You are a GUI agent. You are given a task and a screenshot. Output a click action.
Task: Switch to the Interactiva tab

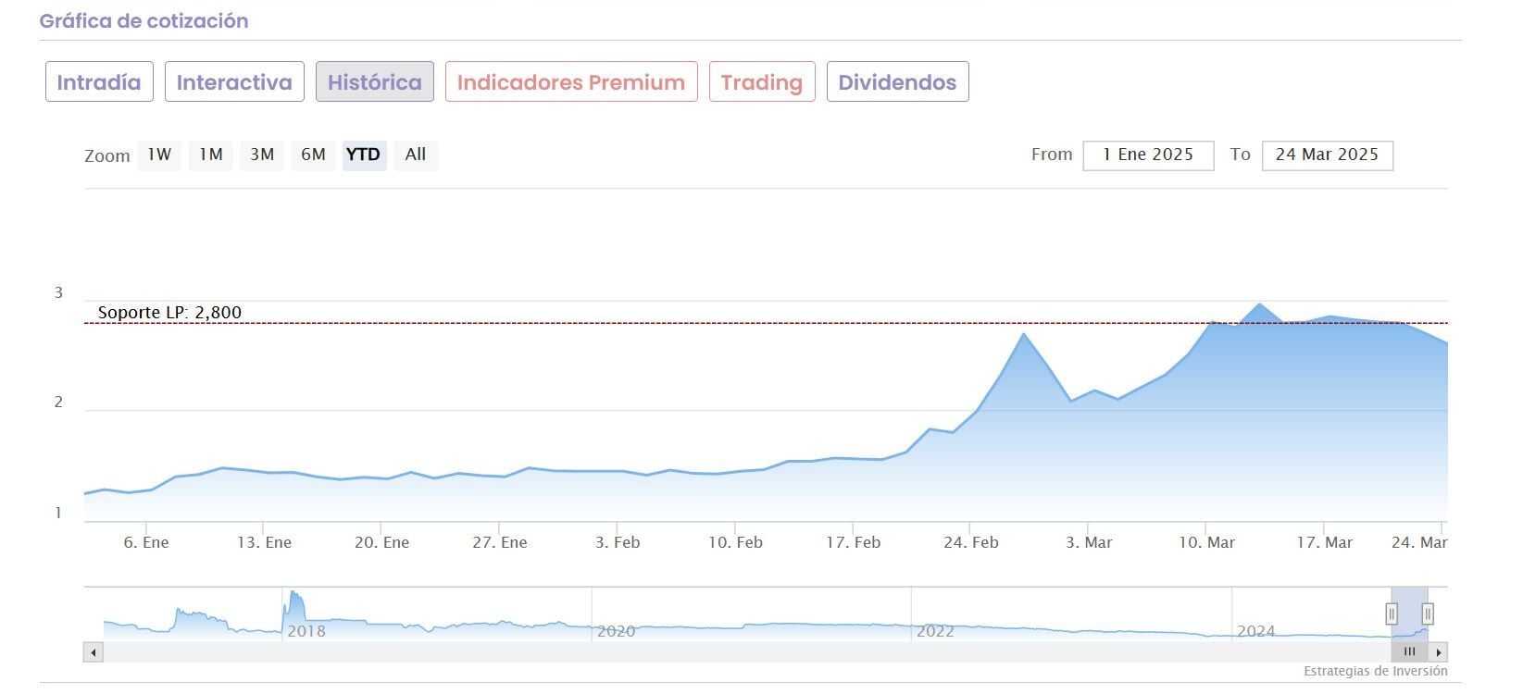(x=234, y=82)
